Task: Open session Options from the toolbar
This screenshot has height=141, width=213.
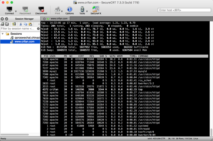Action: coord(69,9)
